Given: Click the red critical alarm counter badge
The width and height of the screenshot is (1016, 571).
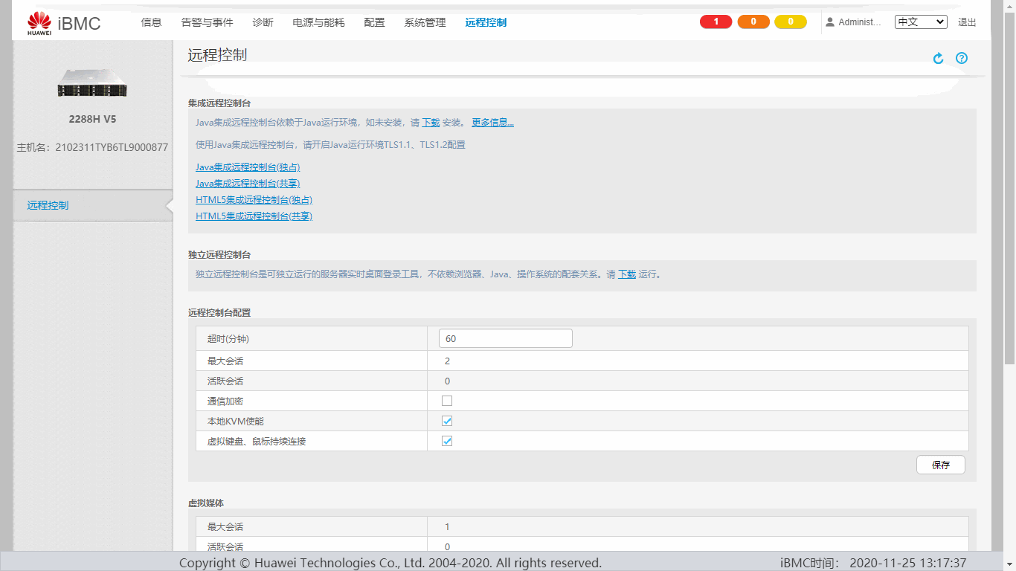Looking at the screenshot, I should [716, 22].
